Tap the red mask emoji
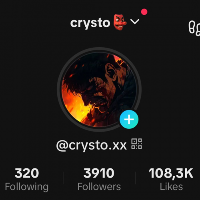 tap(120, 22)
